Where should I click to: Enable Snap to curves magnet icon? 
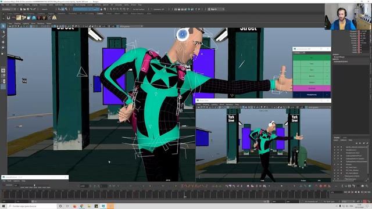point(115,9)
